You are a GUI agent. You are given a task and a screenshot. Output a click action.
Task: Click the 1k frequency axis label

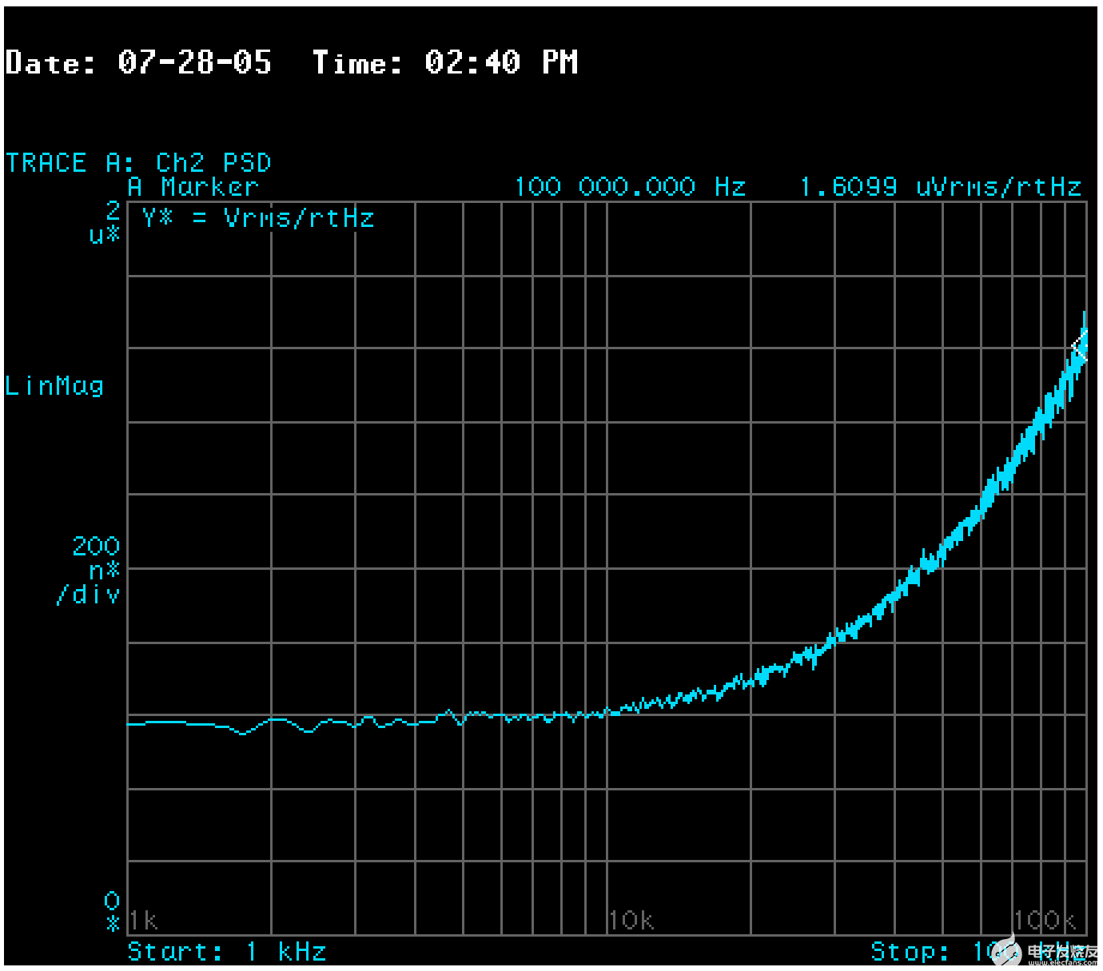tap(144, 921)
